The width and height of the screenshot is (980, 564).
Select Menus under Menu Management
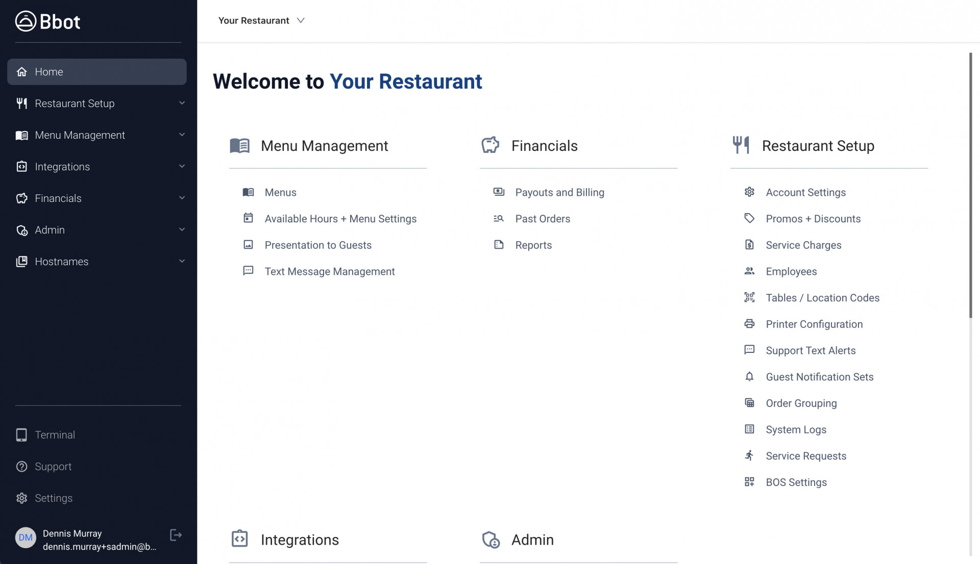pyautogui.click(x=280, y=193)
